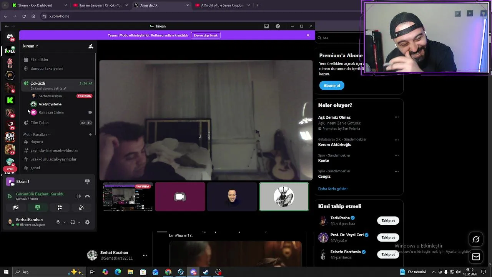This screenshot has width=492, height=277.
Task: Toggle headphones deafen in user panel
Action: (x=73, y=222)
